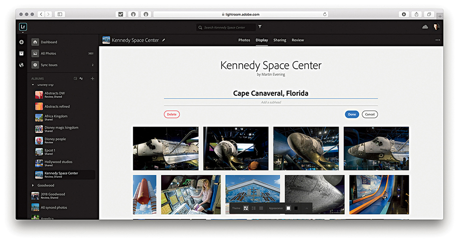Set Appearance to black background
This screenshot has height=242, width=459.
(296, 208)
